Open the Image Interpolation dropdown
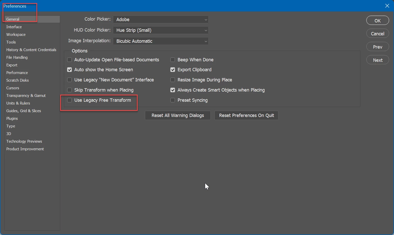The image size is (394, 235). click(x=161, y=41)
